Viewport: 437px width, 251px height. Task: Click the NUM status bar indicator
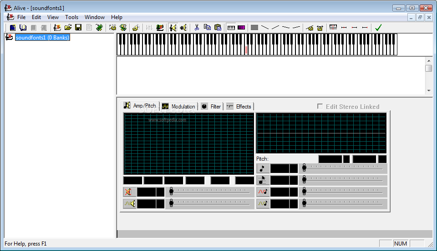tap(401, 243)
